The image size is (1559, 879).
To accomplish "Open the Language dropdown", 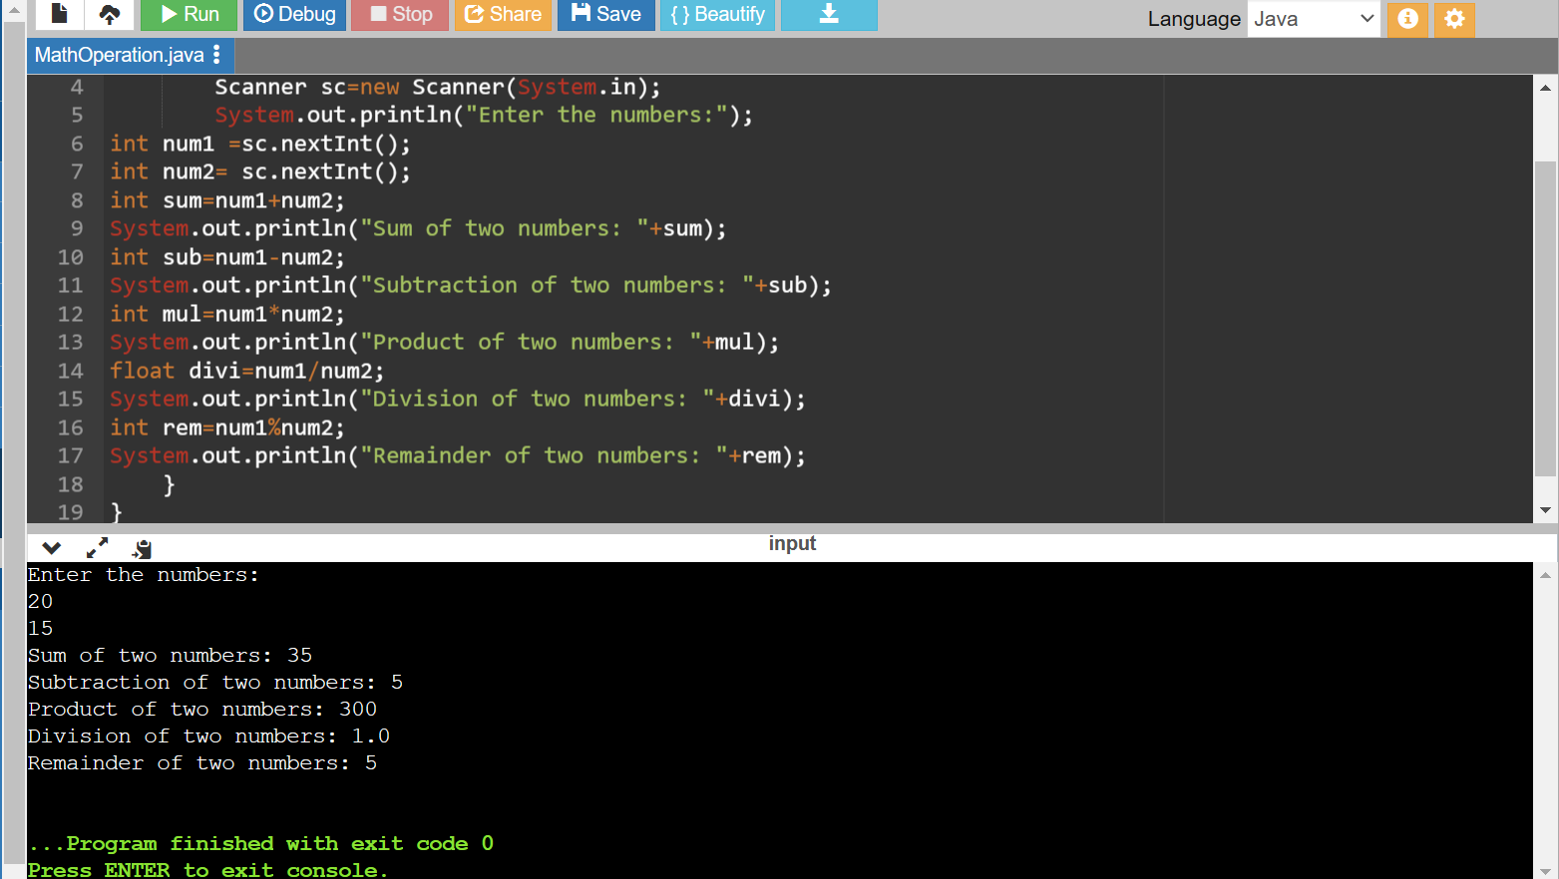I will coord(1314,19).
